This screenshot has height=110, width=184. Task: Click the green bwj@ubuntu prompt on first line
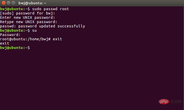tap(11, 9)
